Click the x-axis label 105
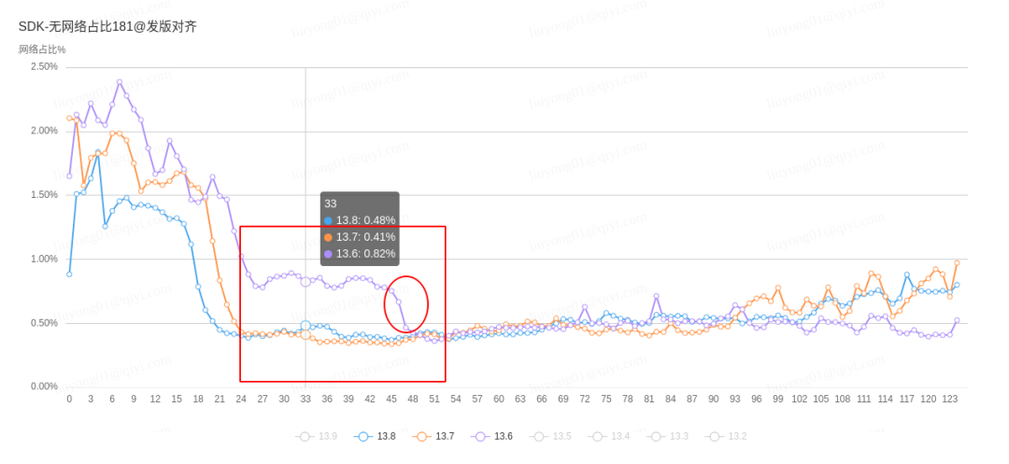This screenshot has width=1009, height=464. pos(820,399)
